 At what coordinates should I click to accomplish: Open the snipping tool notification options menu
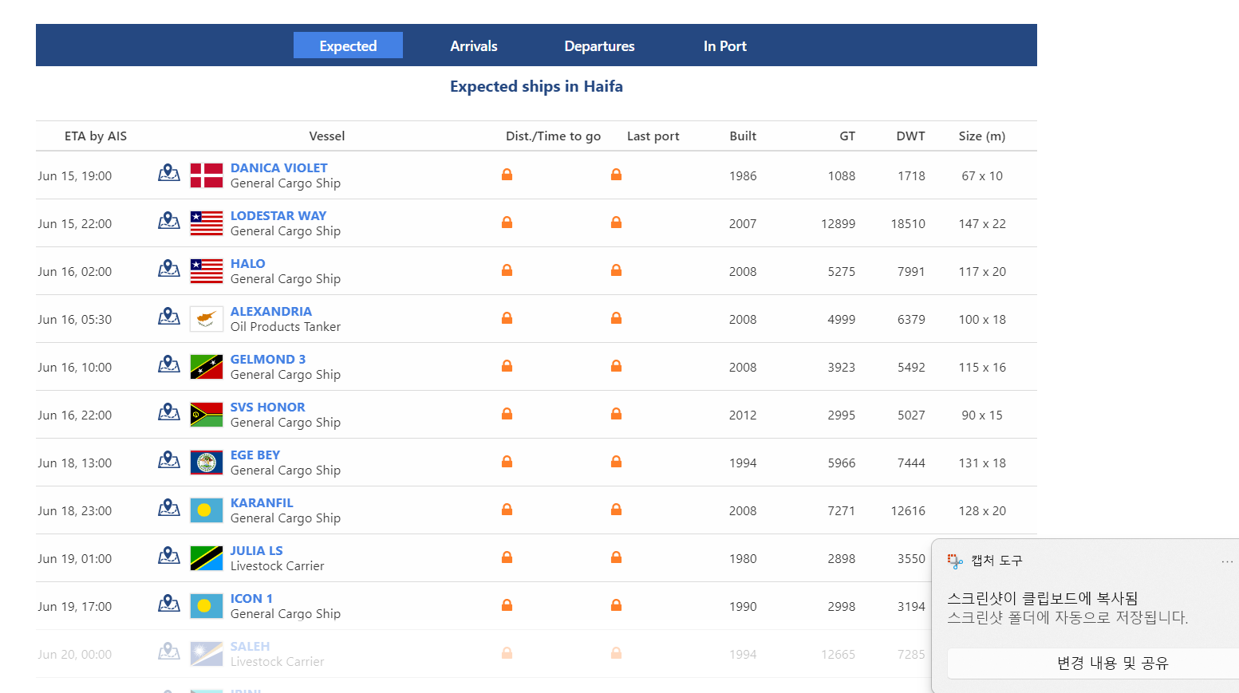(x=1226, y=561)
